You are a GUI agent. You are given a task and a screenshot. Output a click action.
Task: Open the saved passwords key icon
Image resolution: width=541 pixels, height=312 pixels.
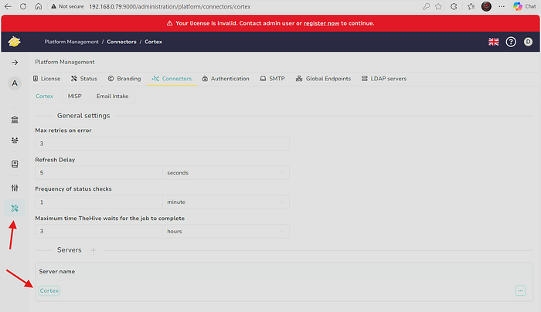(x=426, y=6)
